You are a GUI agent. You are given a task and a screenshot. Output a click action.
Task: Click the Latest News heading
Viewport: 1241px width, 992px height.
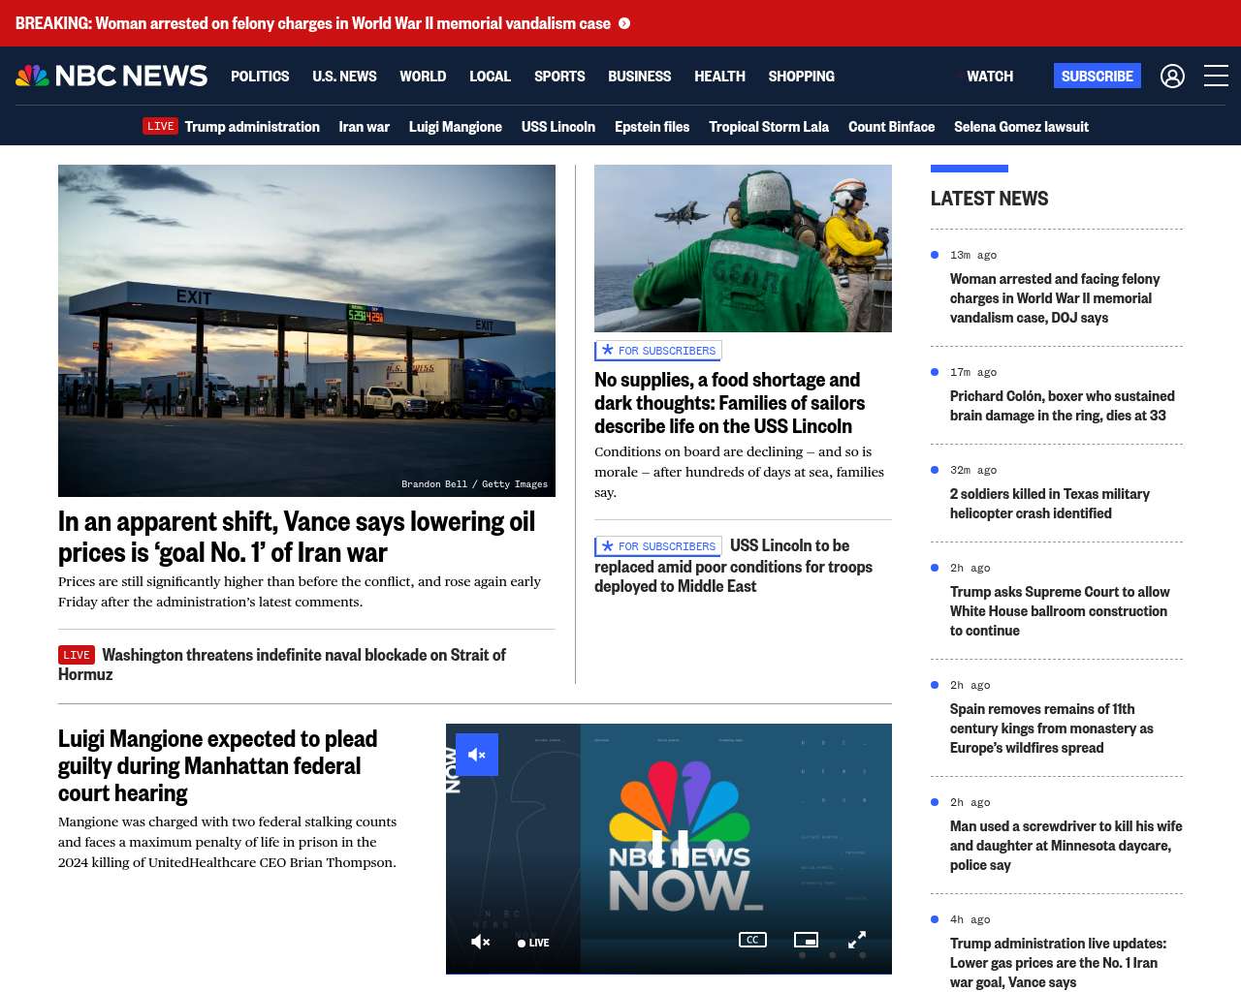tap(989, 199)
